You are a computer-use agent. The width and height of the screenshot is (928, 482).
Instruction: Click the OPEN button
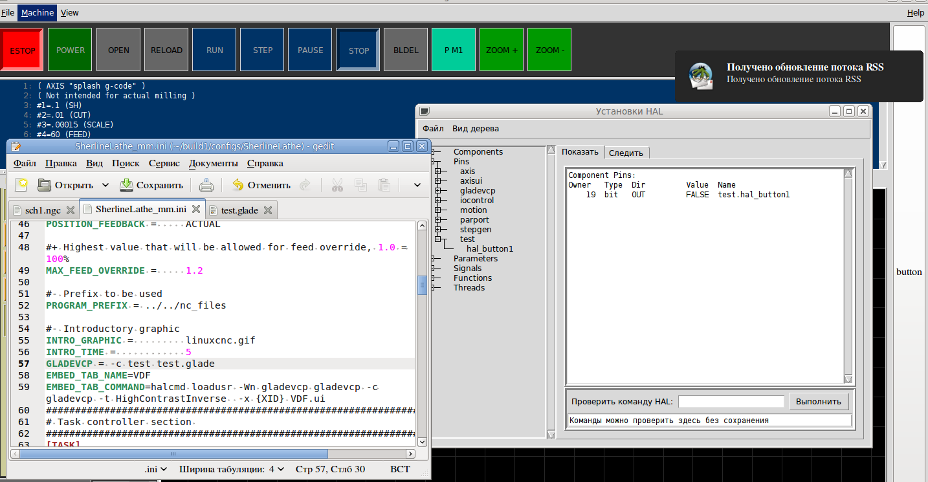pos(118,50)
